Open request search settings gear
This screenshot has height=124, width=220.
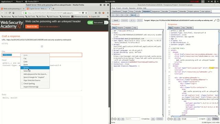point(115,119)
